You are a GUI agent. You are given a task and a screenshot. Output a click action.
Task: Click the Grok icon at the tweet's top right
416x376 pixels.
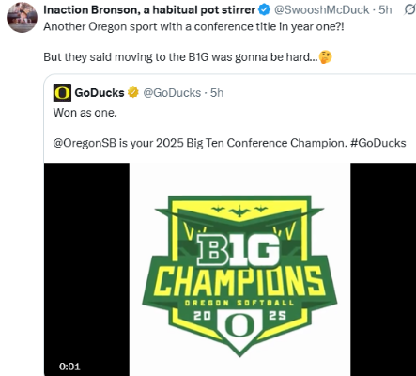point(409,10)
